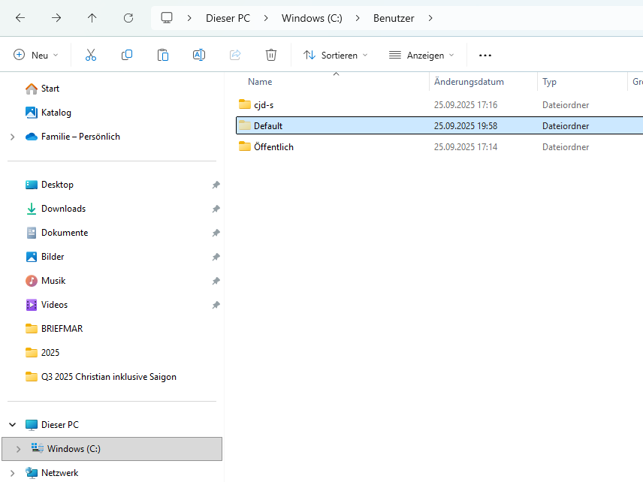Click the PC monitor icon in address bar

(x=167, y=18)
